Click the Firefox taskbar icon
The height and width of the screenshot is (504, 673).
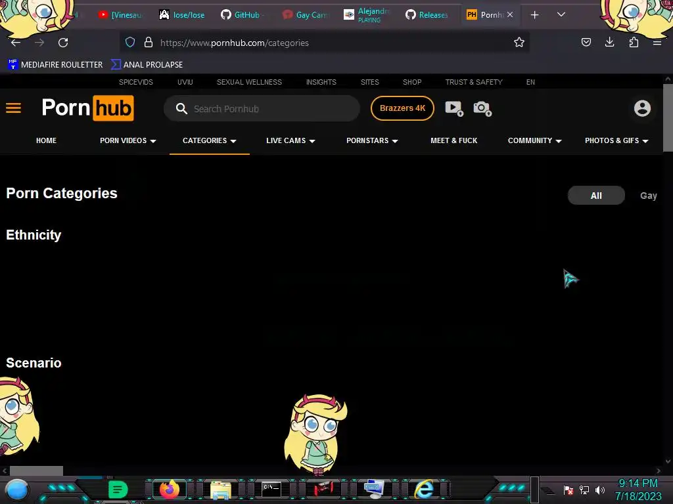tap(169, 490)
